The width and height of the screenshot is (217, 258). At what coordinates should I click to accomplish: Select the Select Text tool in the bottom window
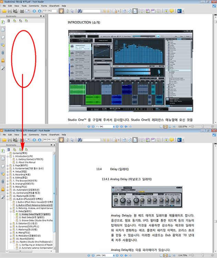[x=67, y=140]
